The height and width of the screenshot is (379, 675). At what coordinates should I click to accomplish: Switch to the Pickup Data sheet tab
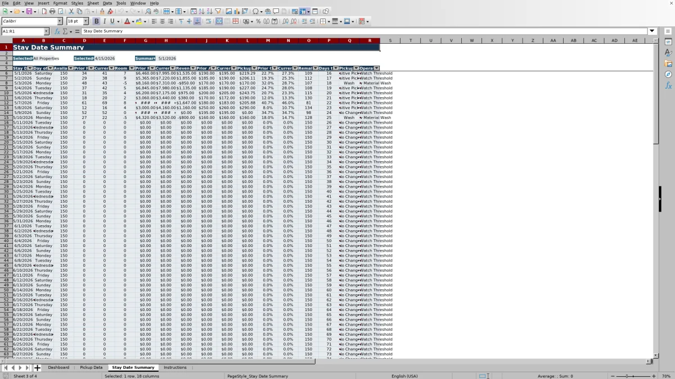(91, 368)
